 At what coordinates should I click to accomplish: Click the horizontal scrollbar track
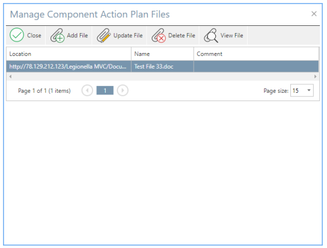click(x=163, y=76)
